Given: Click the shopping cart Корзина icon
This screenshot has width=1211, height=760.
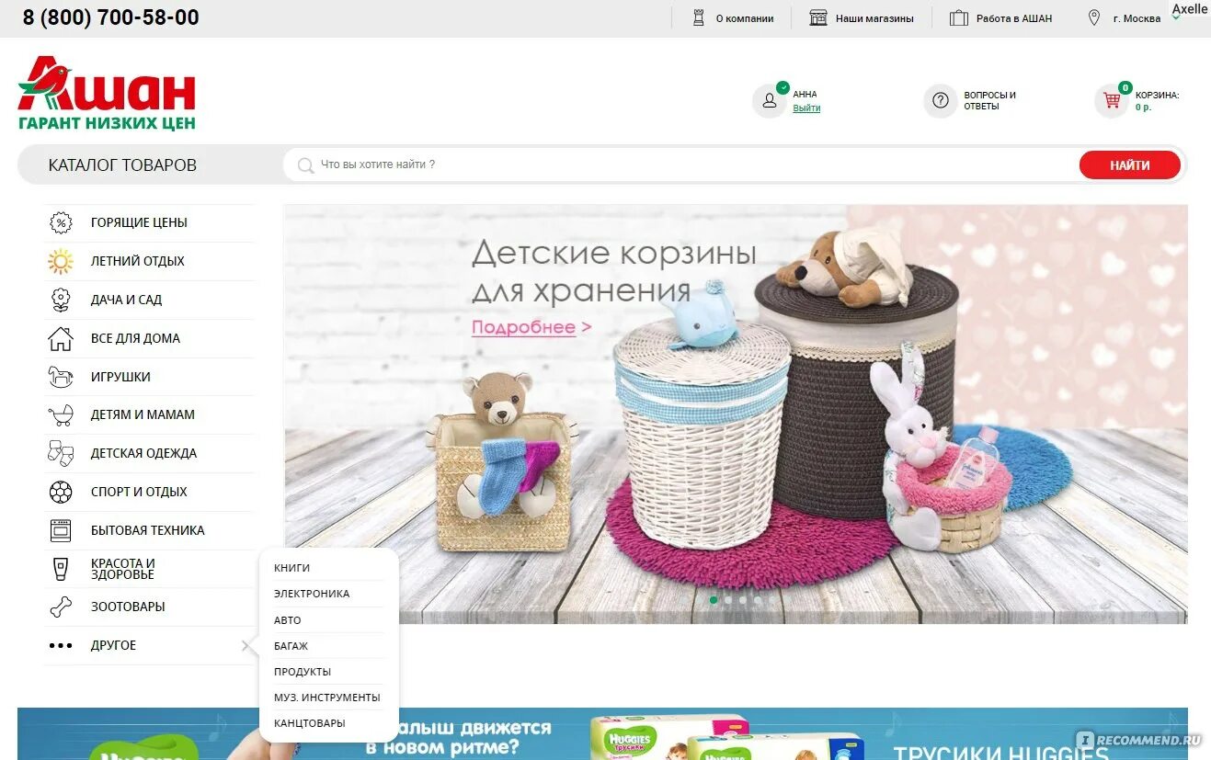Looking at the screenshot, I should coord(1110,100).
